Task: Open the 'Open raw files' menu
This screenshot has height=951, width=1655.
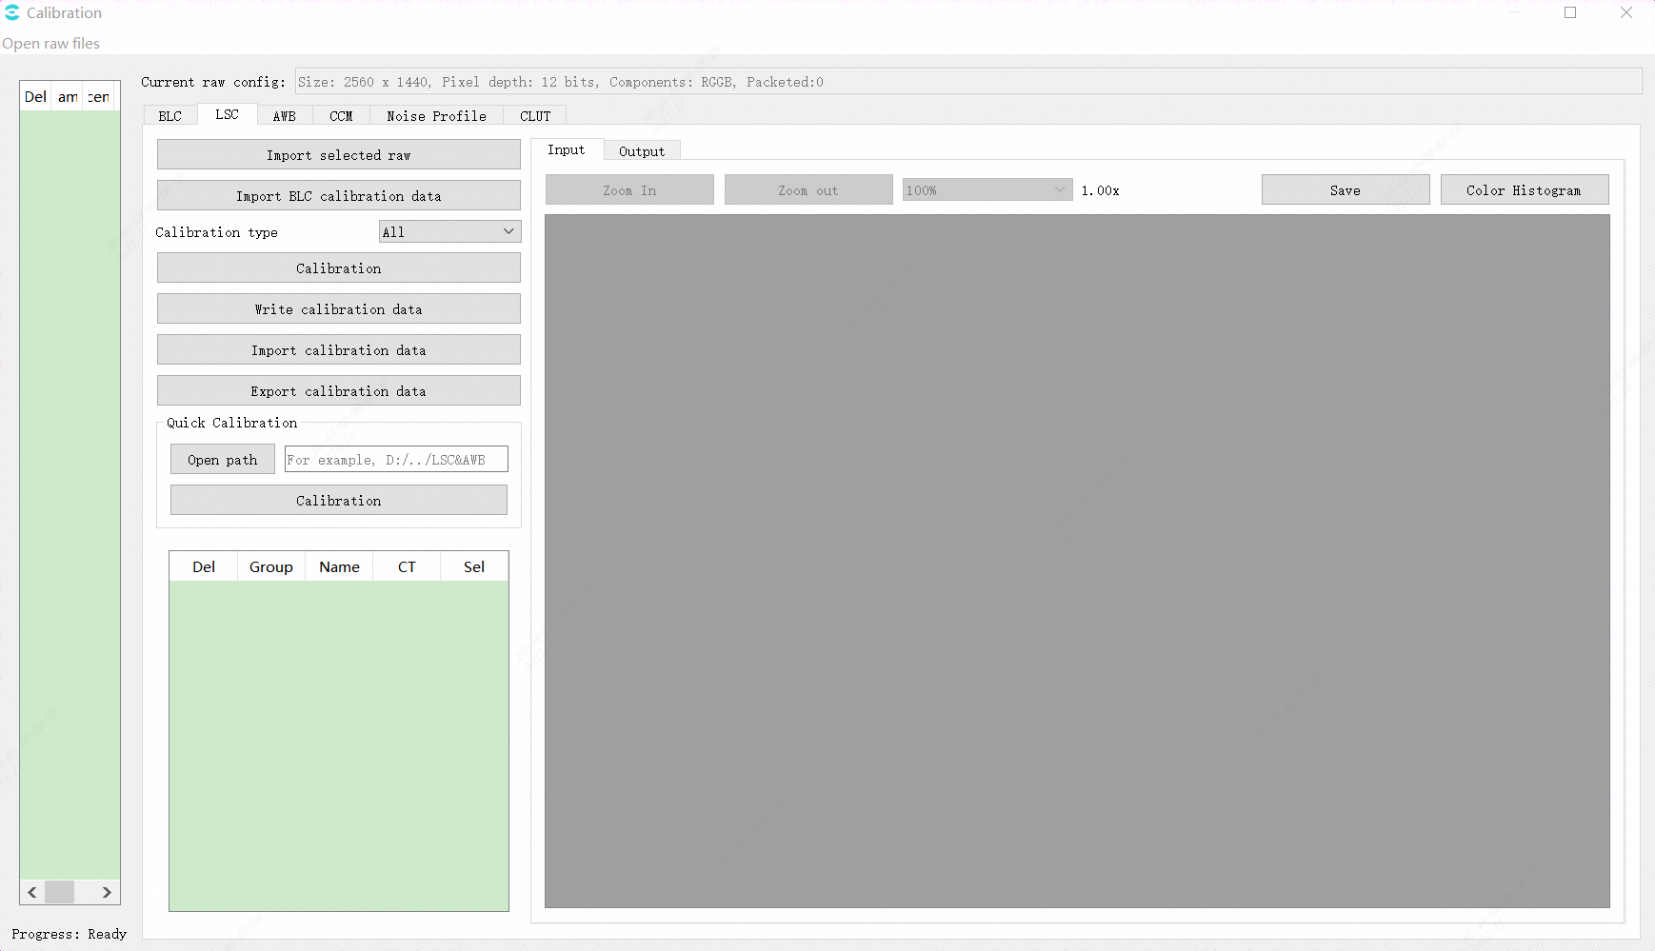Action: point(51,43)
